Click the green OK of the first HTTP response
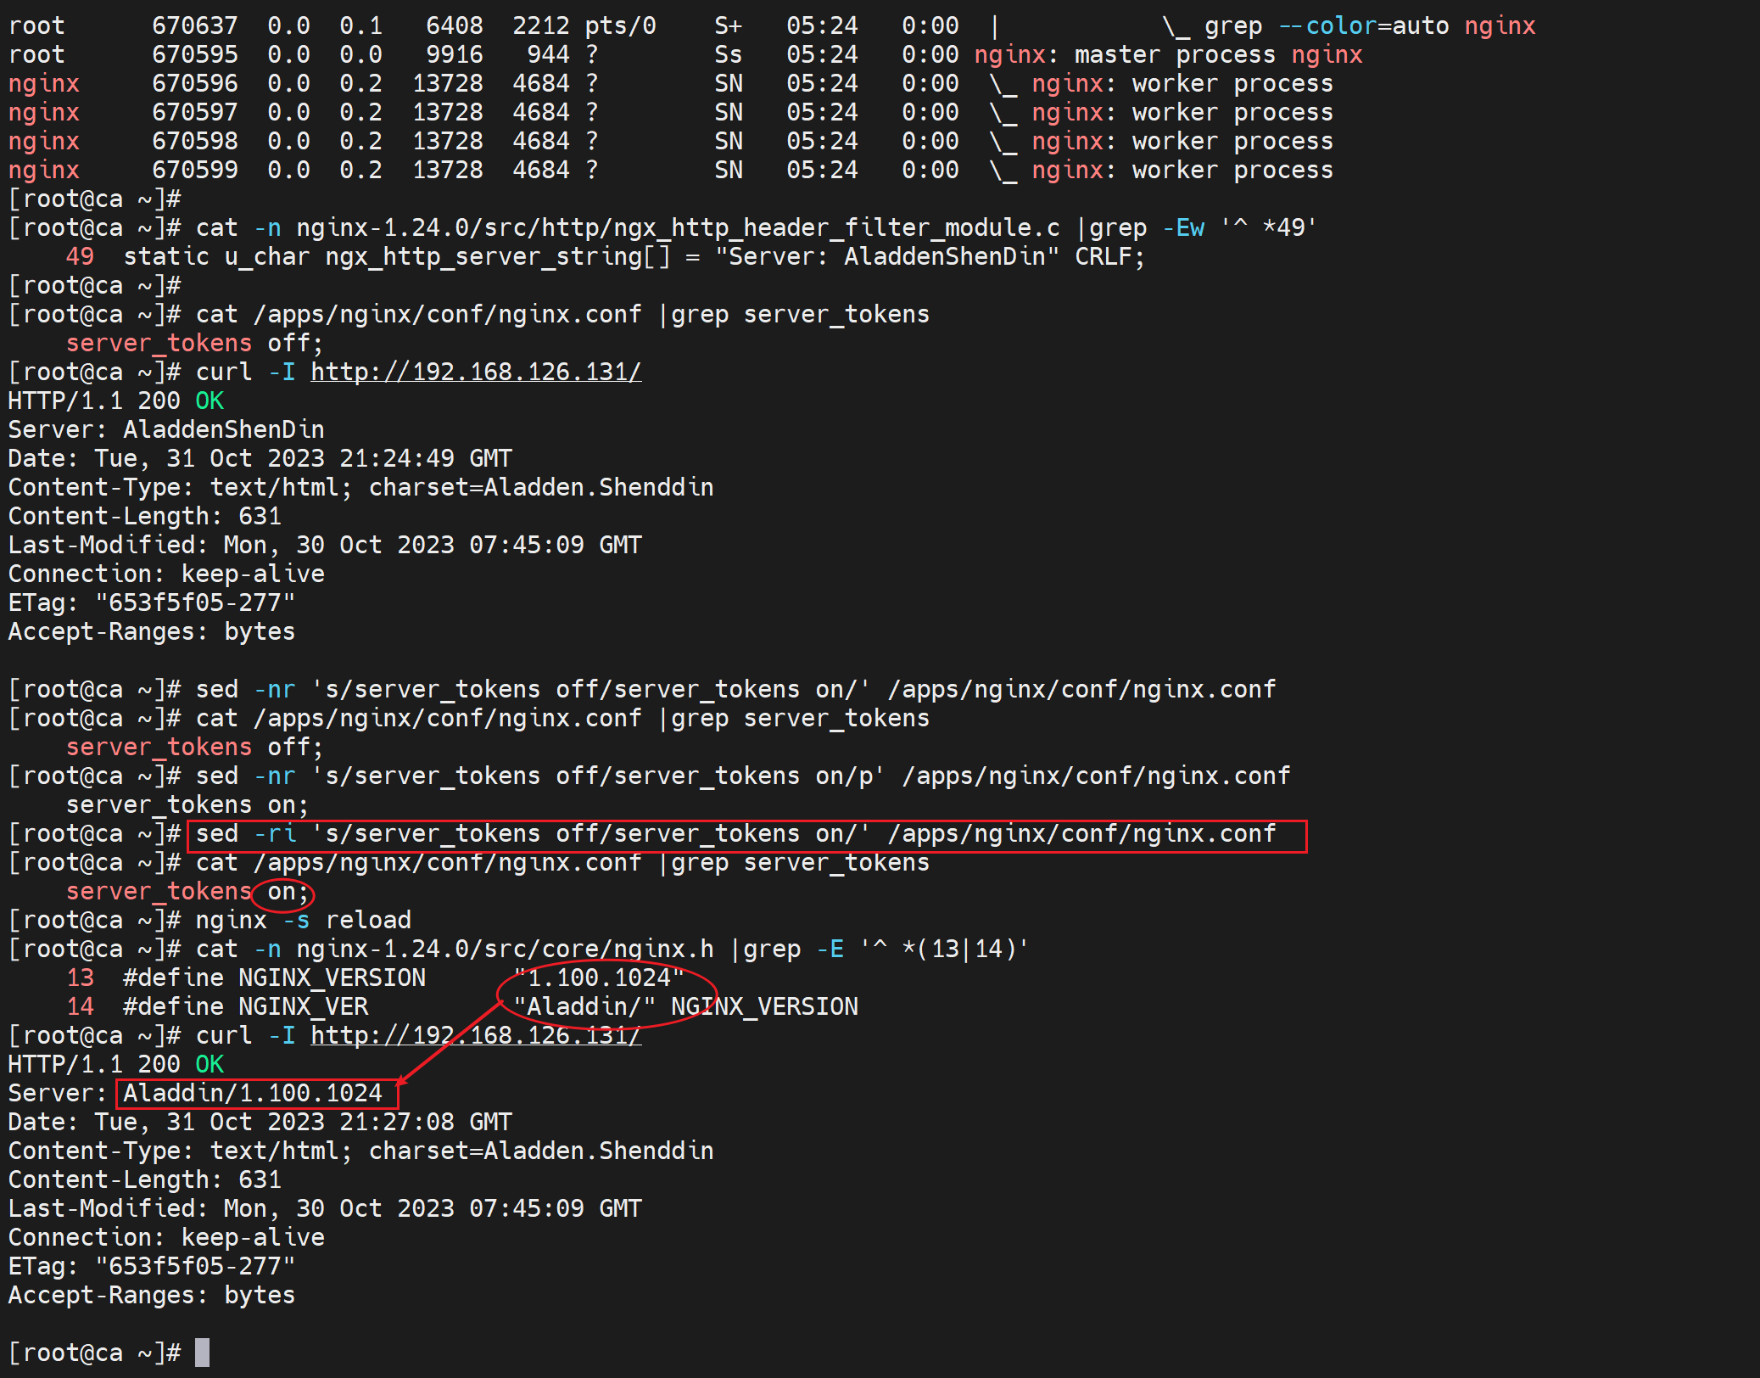The height and width of the screenshot is (1378, 1760). click(209, 401)
